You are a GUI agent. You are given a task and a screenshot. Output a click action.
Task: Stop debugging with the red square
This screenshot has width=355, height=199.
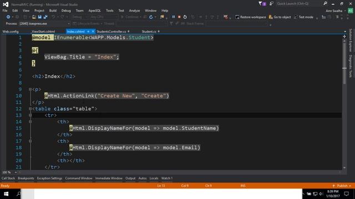click(179, 17)
